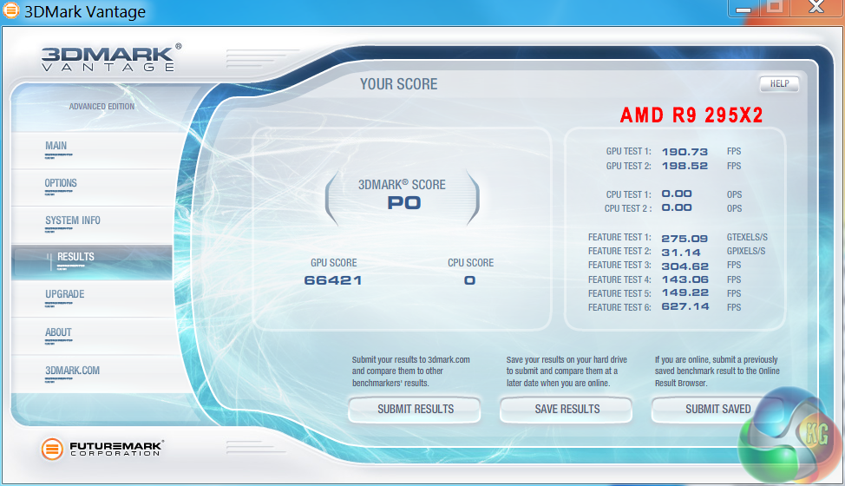Open the Upgrade page
The width and height of the screenshot is (845, 486).
(x=92, y=299)
